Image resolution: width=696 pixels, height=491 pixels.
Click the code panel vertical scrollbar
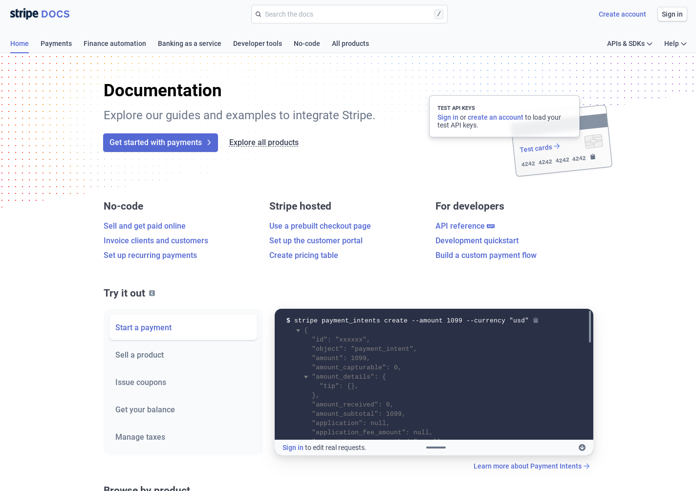tap(590, 327)
